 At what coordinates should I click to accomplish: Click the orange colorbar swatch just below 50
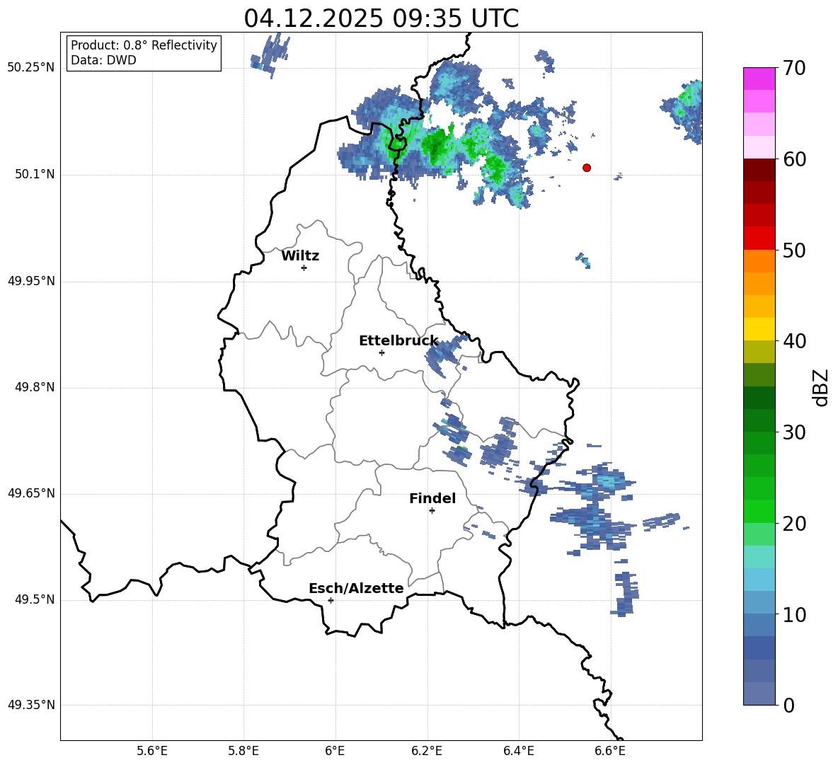tap(759, 261)
